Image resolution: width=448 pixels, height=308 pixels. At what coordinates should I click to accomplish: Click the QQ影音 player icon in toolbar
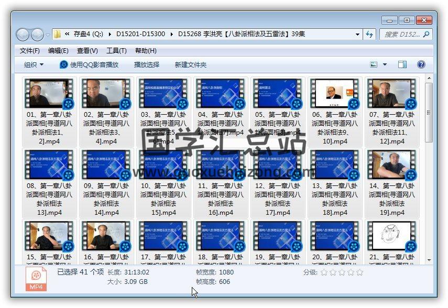[x=64, y=64]
